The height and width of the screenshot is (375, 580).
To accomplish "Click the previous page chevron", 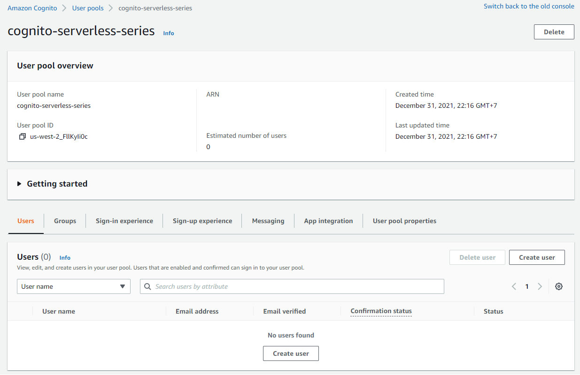I will (514, 286).
